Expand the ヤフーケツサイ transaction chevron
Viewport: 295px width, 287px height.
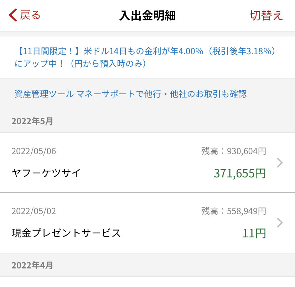[x=280, y=163]
